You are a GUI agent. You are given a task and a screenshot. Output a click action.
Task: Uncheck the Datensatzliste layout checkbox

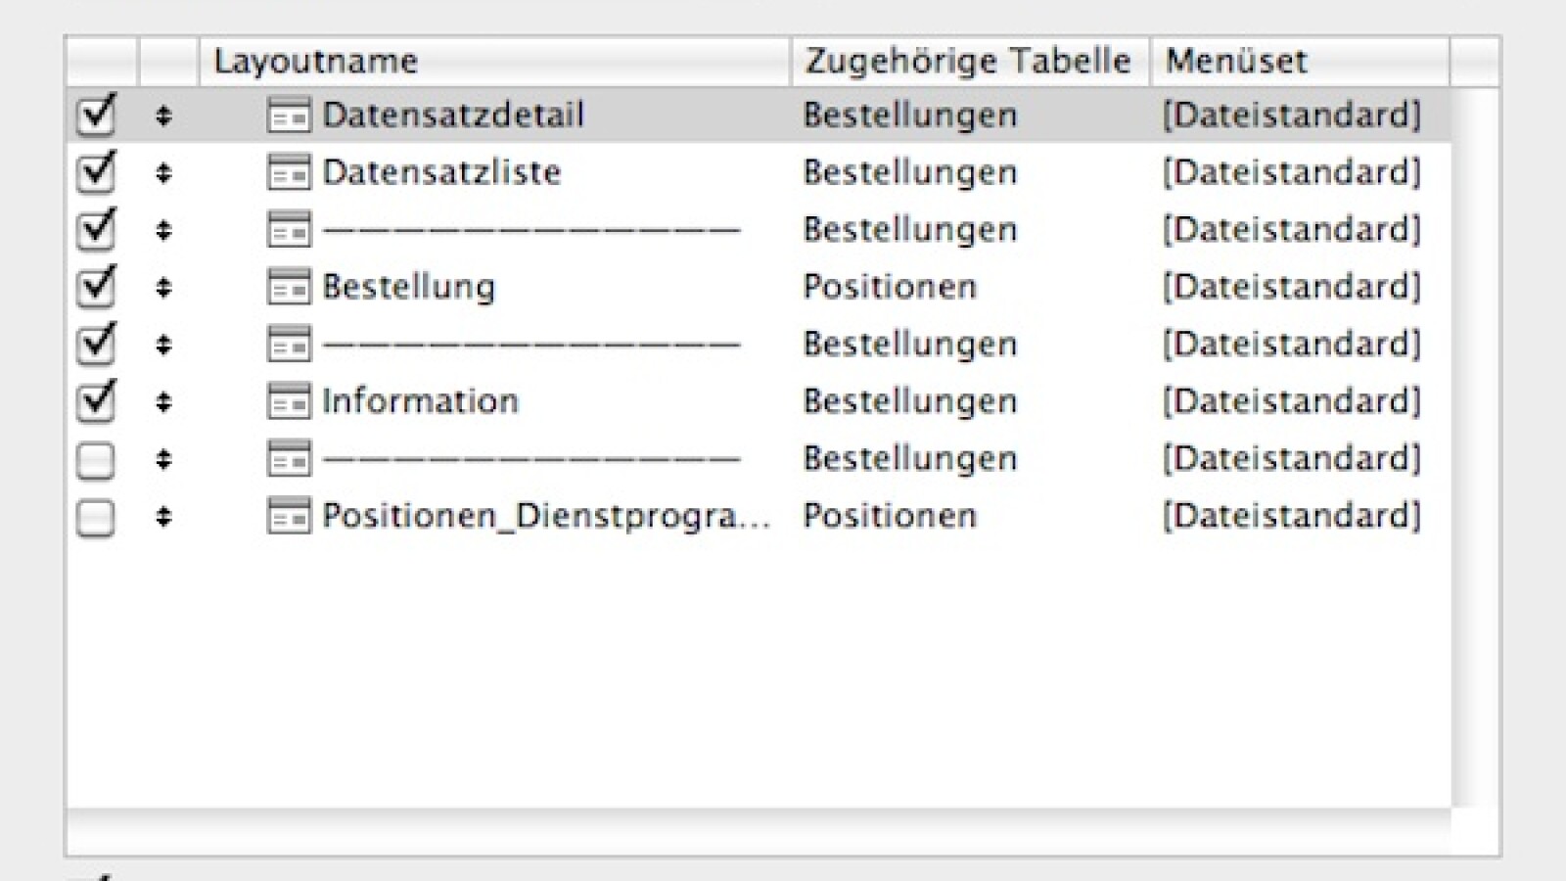click(96, 172)
